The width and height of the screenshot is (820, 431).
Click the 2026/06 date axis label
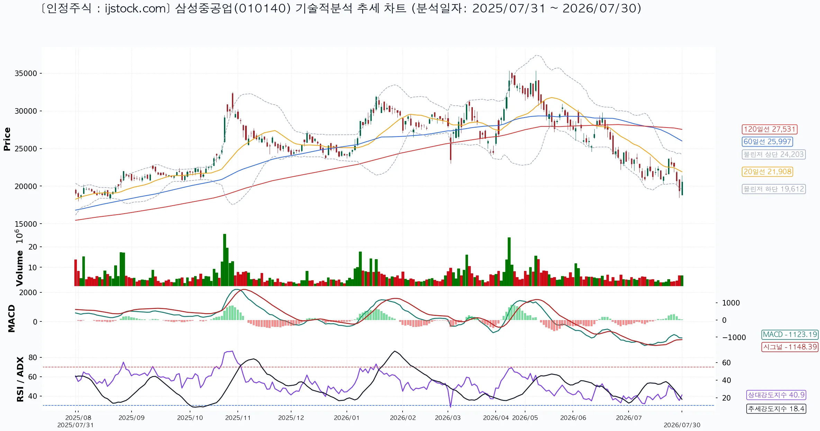(573, 418)
